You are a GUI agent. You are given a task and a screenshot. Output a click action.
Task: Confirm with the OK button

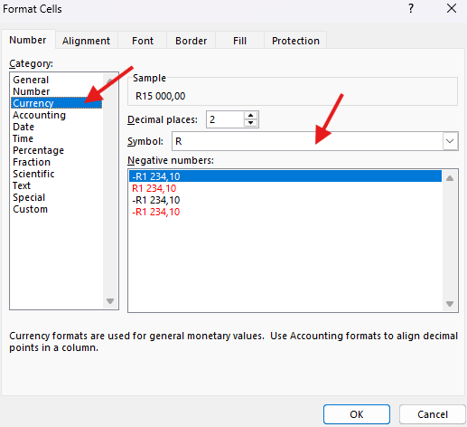(x=357, y=414)
